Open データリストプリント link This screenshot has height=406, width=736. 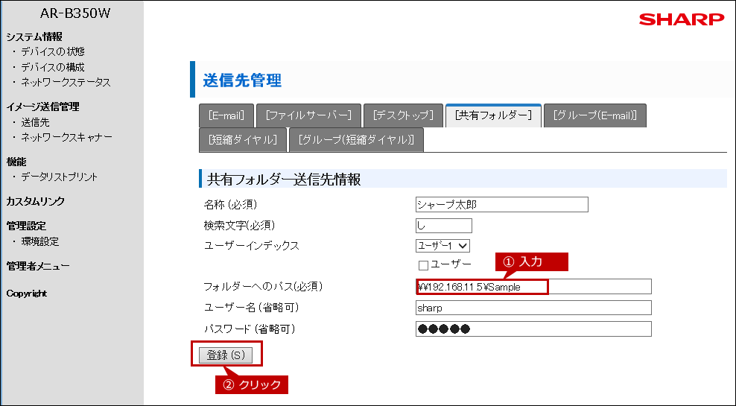[59, 177]
